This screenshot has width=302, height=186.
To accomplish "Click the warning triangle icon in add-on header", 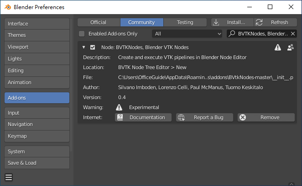I will click(277, 47).
